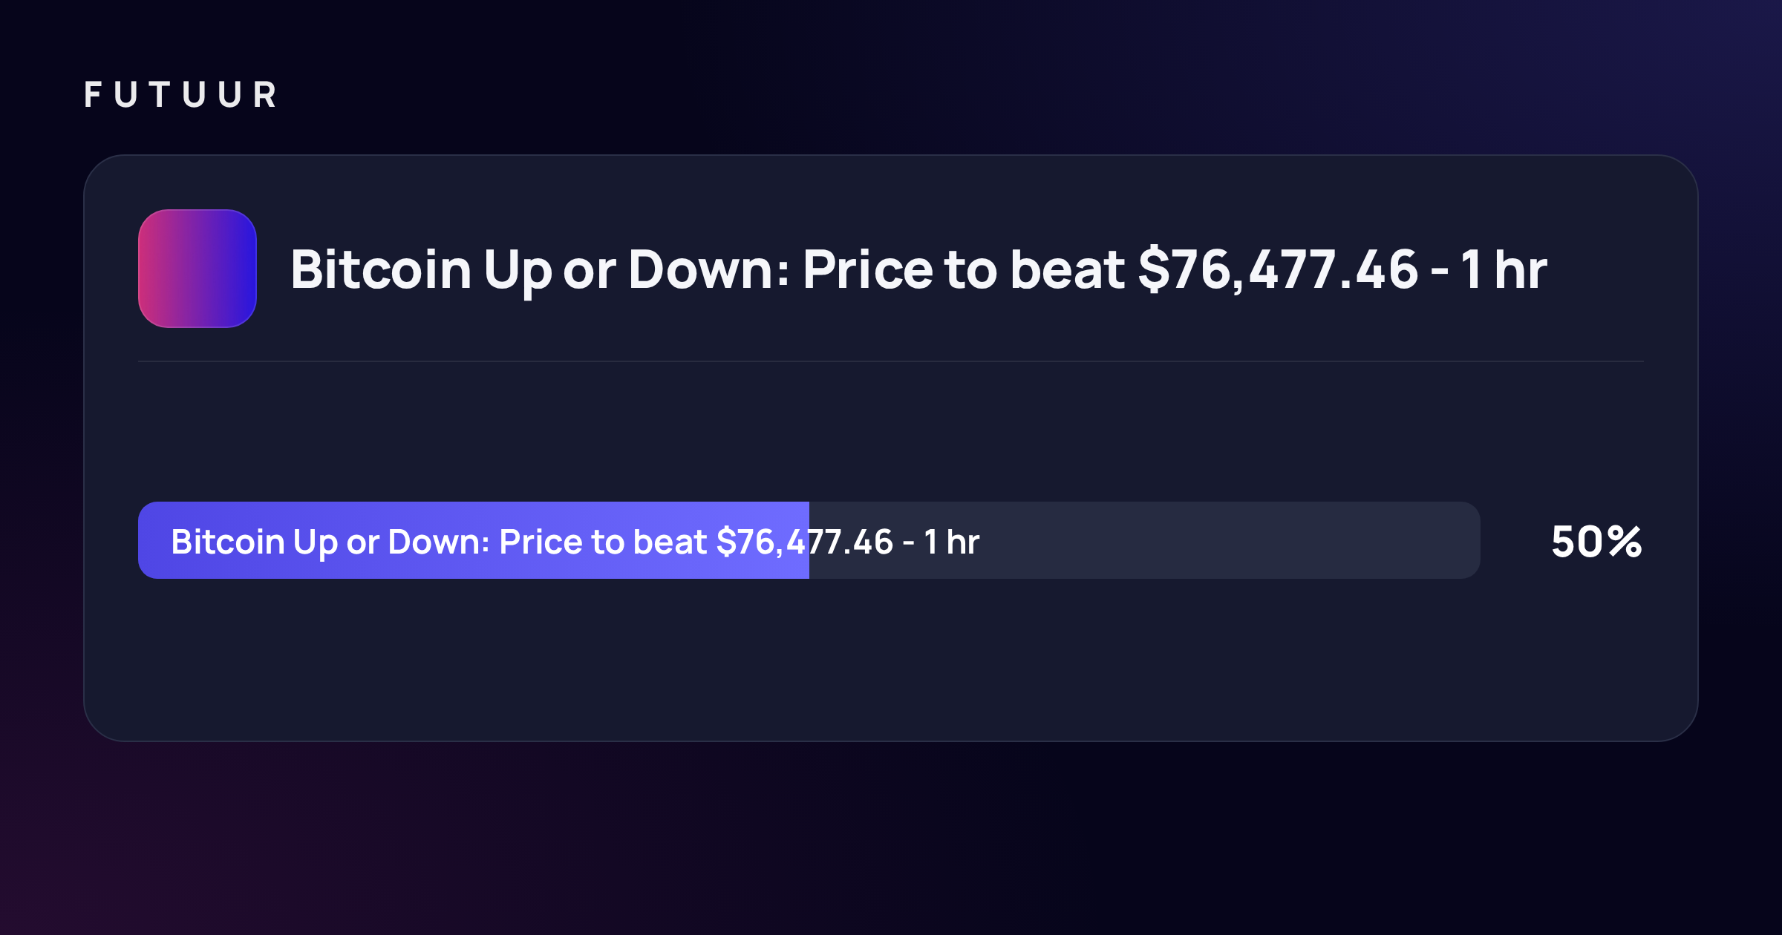This screenshot has width=1782, height=935.
Task: Click the $76,477.46 text inside the bar
Action: coord(804,542)
